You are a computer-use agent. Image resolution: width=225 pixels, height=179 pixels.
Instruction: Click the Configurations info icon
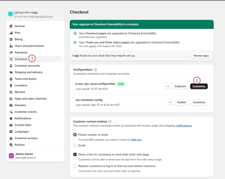(95, 70)
